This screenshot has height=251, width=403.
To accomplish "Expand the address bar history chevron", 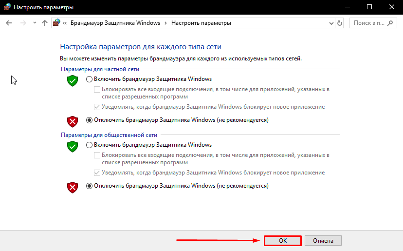I will [x=331, y=23].
